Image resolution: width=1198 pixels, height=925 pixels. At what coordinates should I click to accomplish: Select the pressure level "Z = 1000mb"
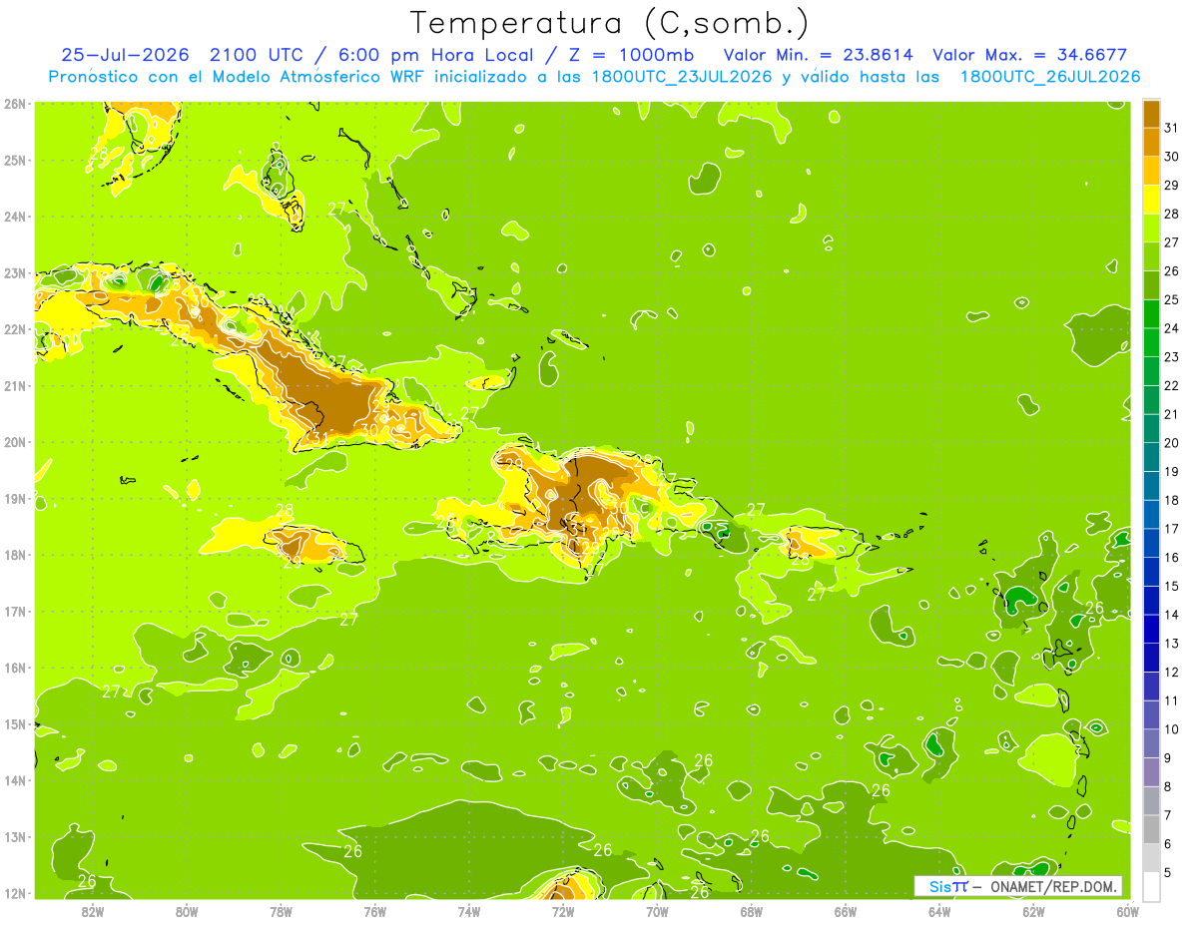(631, 54)
